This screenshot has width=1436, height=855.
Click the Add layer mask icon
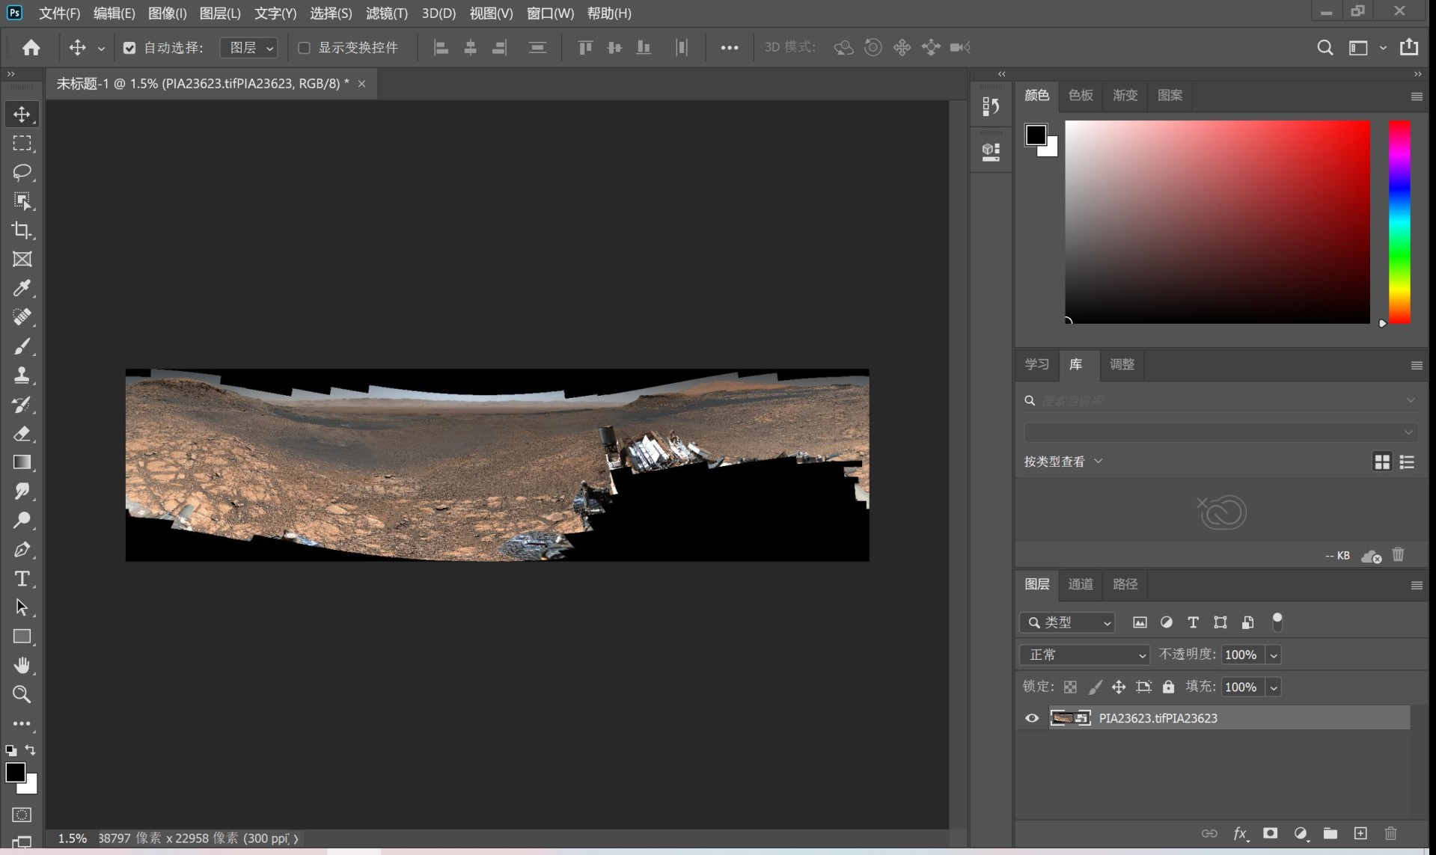[1270, 833]
